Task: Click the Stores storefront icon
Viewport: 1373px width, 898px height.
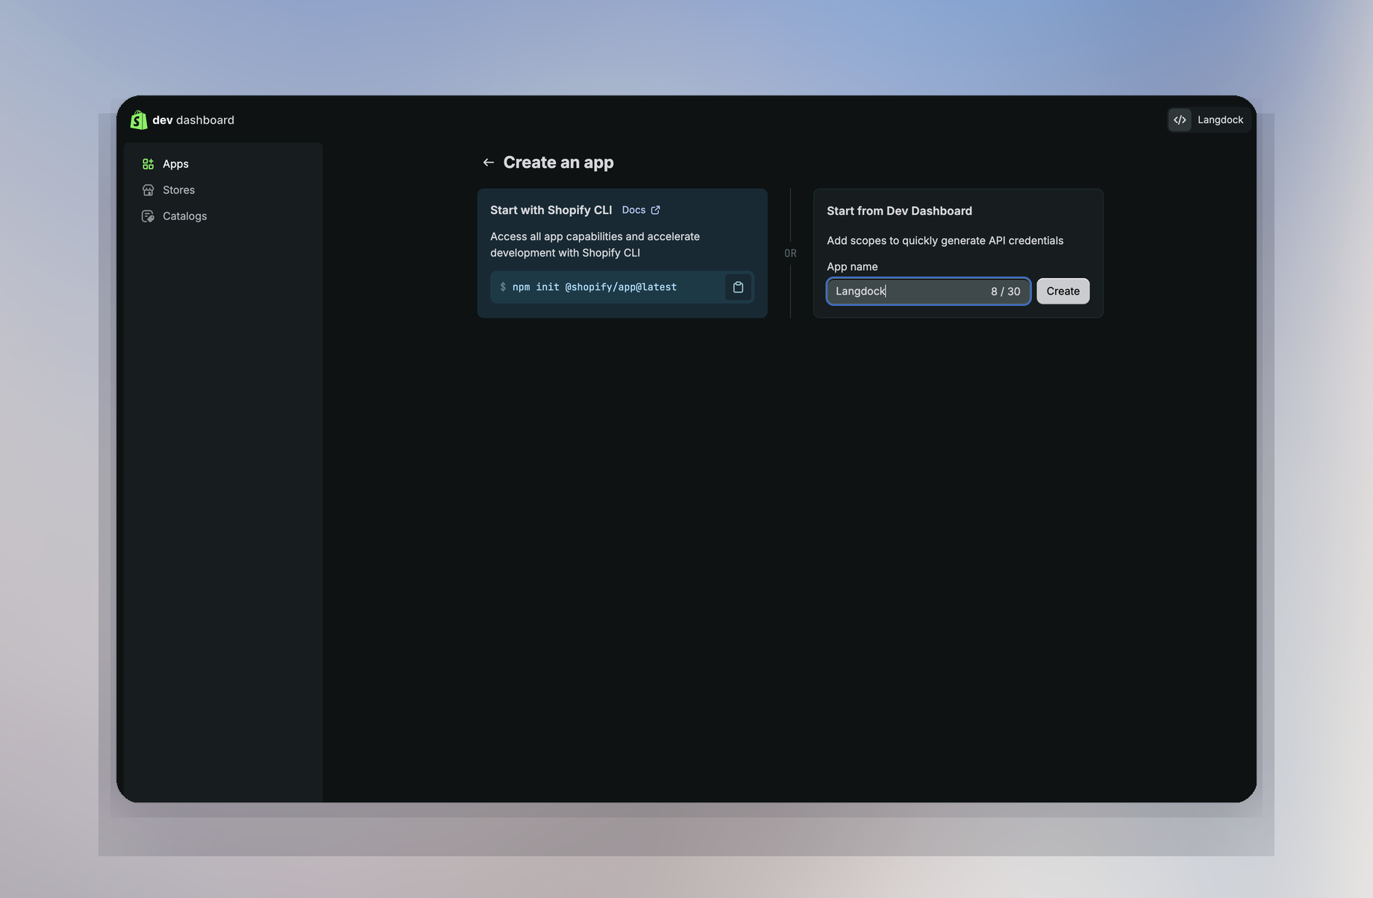Action: (148, 190)
